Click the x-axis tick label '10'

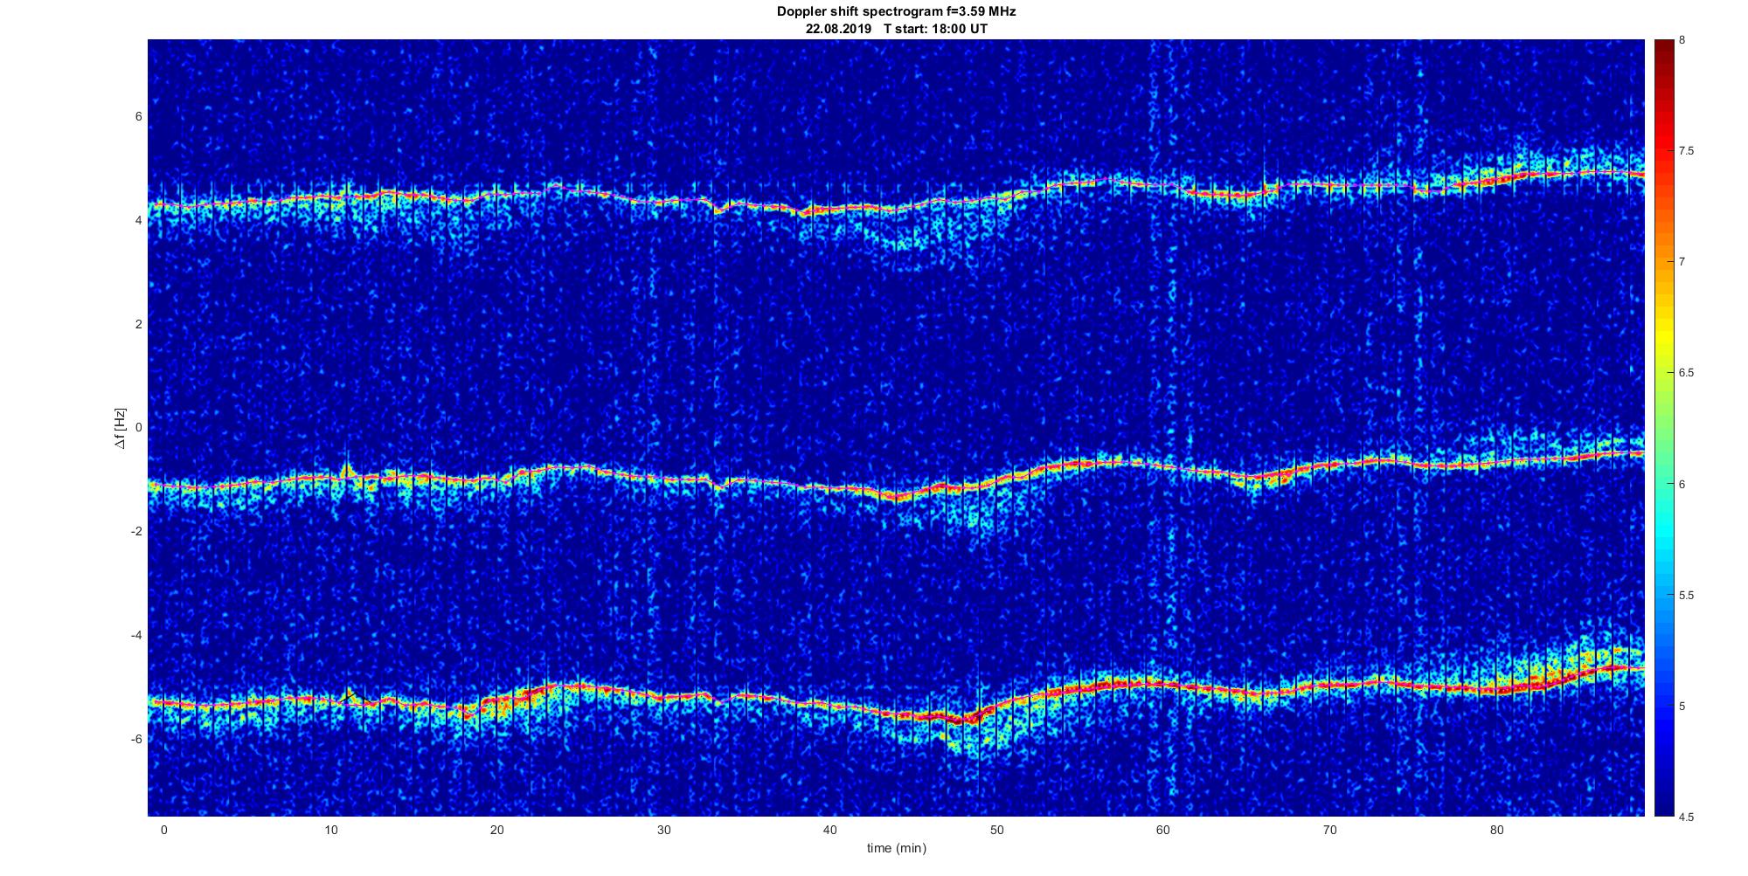click(x=330, y=830)
